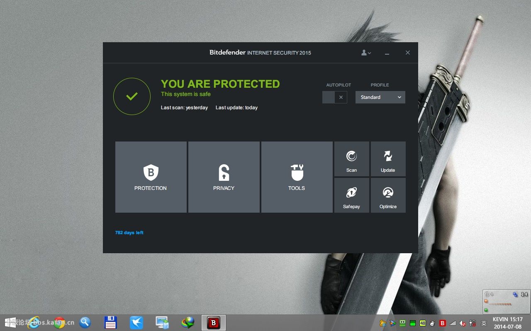Run Update from the quick action tile
Image resolution: width=531 pixels, height=331 pixels.
click(x=388, y=159)
